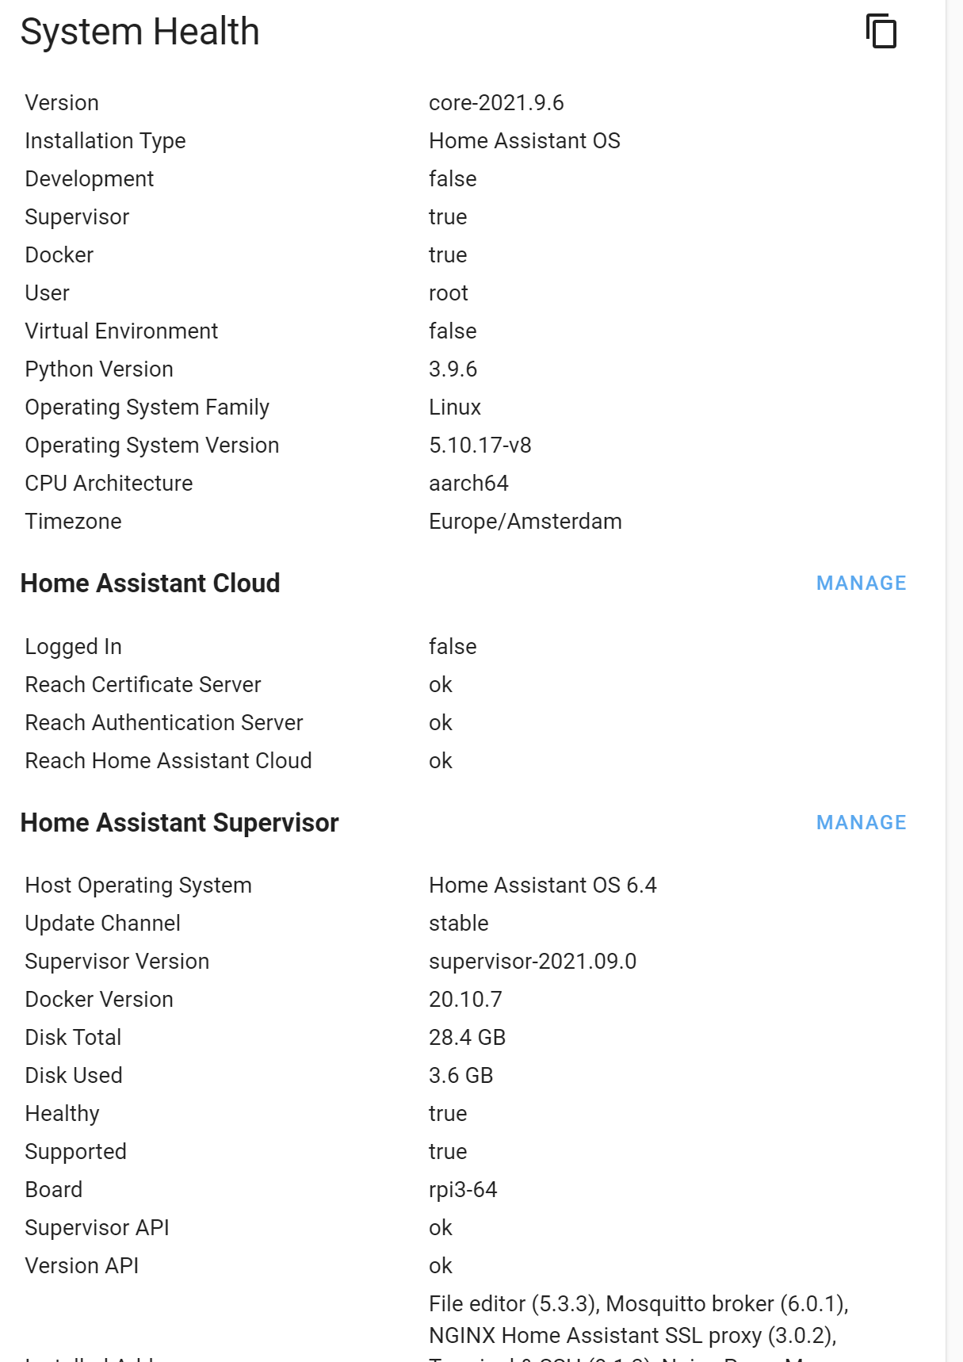Click the System Health page title
This screenshot has height=1362, width=963.
139,33
